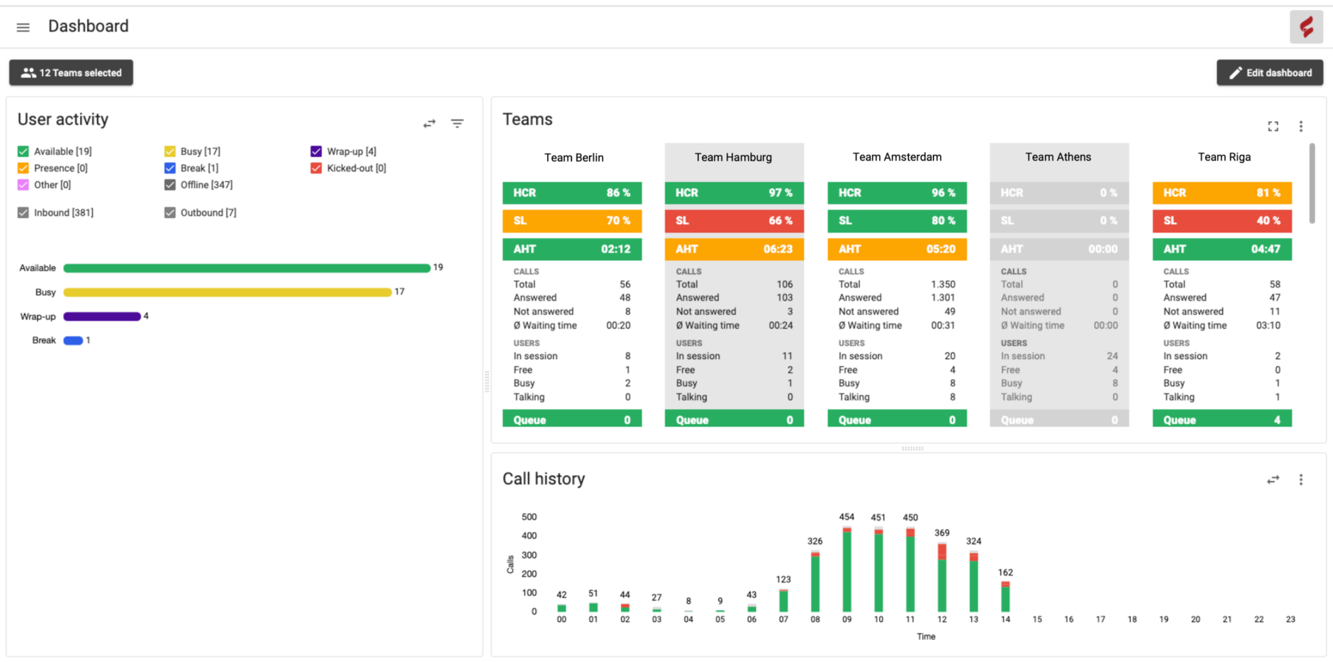Click Team Amsterdam AHT 05:20 tile

897,249
